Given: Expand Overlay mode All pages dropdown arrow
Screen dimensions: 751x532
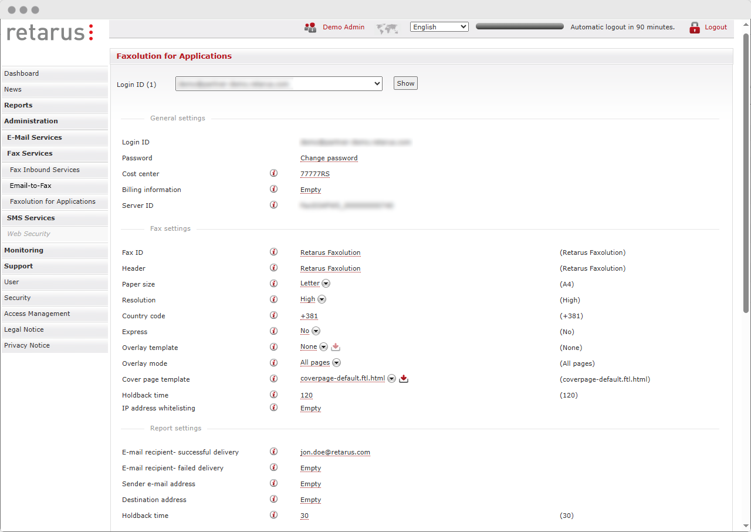Looking at the screenshot, I should coord(337,363).
